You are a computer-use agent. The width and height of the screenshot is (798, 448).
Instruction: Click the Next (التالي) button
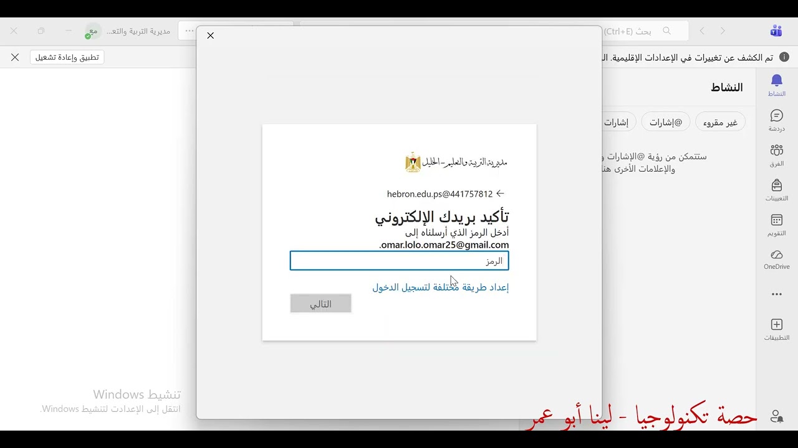coord(320,304)
